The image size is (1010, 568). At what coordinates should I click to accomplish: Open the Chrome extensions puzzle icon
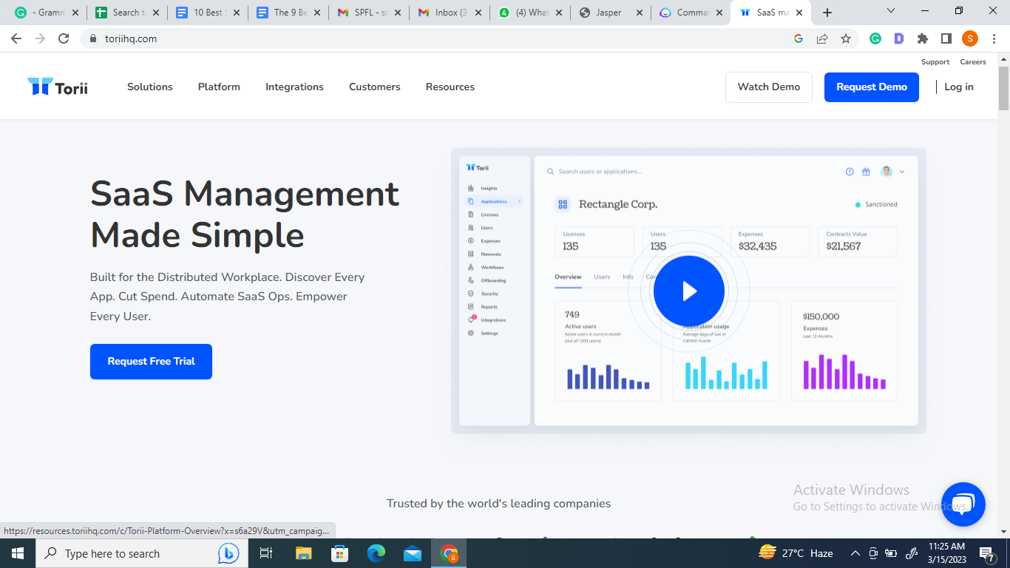click(x=922, y=38)
